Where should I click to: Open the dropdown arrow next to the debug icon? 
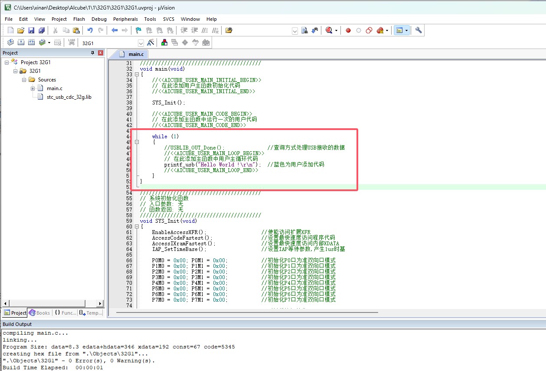(335, 30)
